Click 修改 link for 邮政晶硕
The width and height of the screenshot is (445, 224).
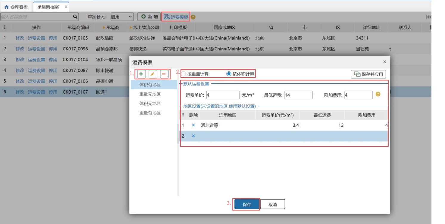pos(20,38)
